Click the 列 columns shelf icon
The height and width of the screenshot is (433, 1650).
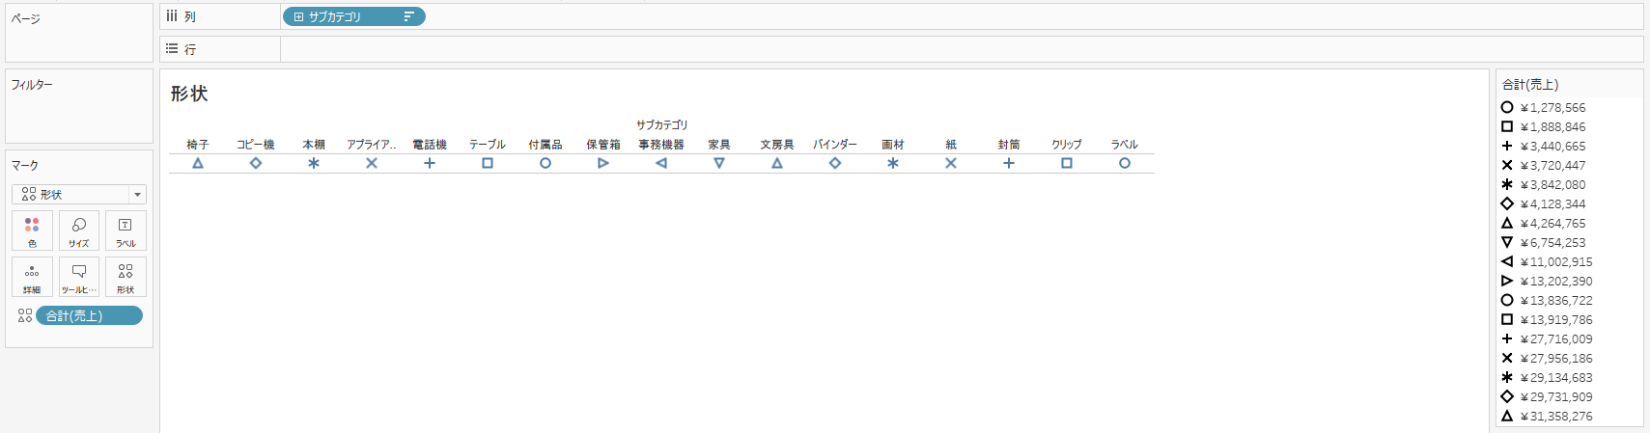click(x=172, y=16)
